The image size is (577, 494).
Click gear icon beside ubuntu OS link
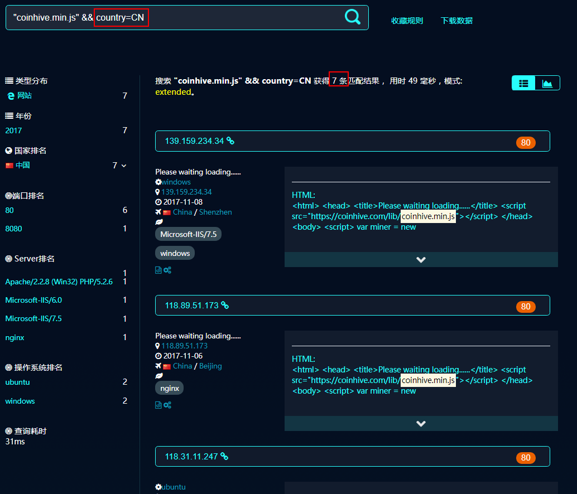tap(158, 487)
